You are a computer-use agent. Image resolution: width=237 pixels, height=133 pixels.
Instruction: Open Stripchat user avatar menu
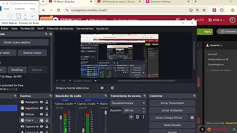click(232, 20)
